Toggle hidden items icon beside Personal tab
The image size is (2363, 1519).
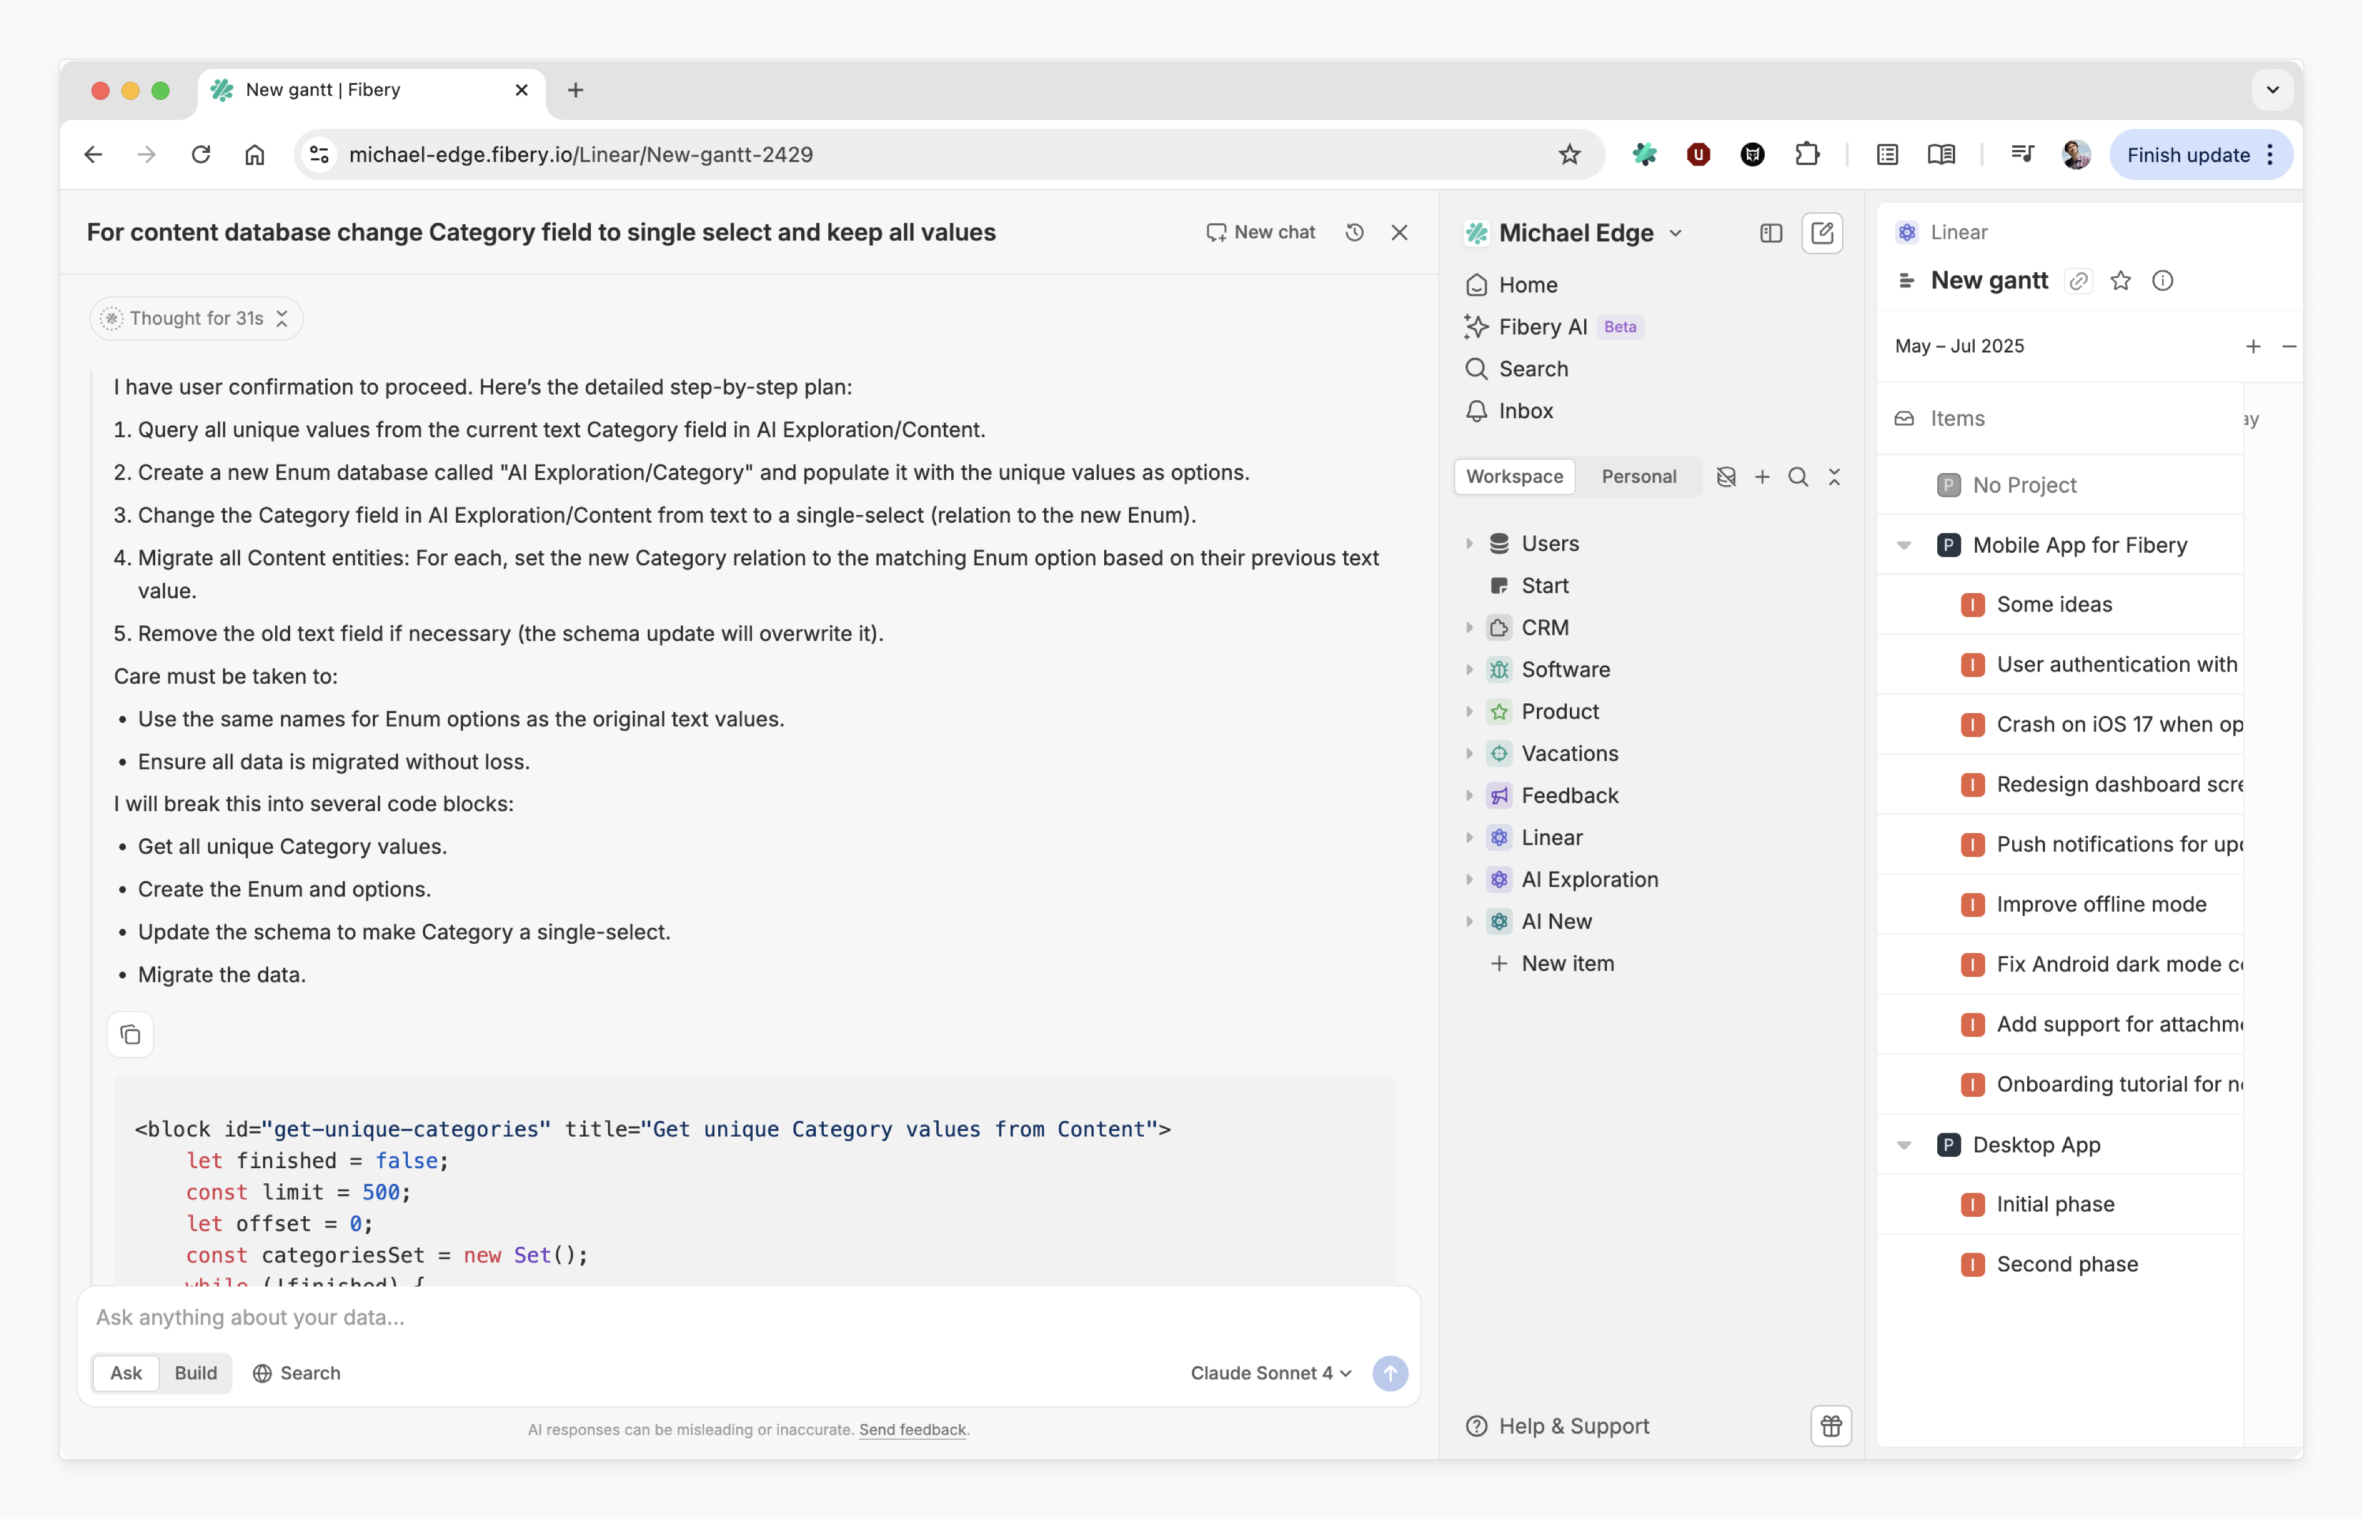(1726, 477)
